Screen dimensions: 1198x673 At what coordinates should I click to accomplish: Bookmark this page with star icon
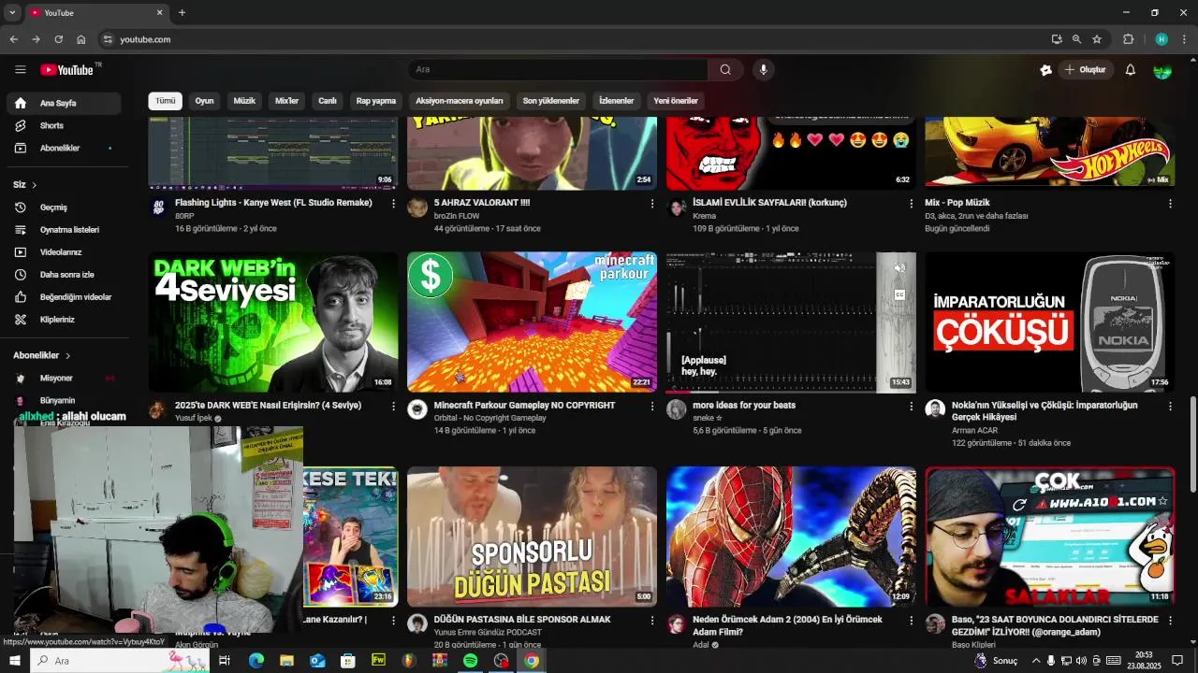click(1097, 39)
